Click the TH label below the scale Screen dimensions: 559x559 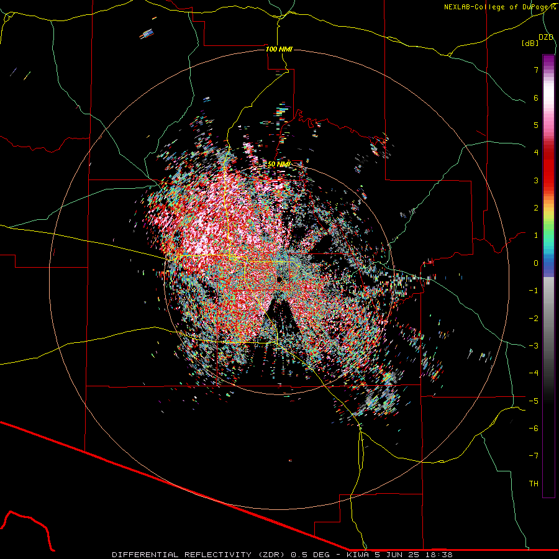point(534,483)
